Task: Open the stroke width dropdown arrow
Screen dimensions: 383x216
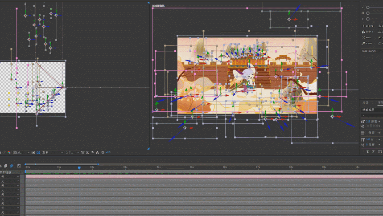Action: 379,133
